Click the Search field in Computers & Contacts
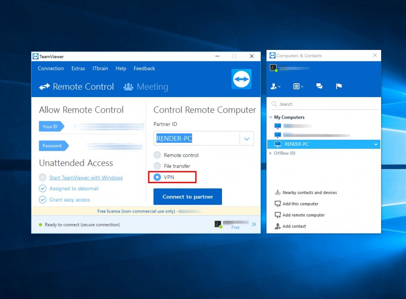Screen dimensions: 406x299 click(x=324, y=104)
